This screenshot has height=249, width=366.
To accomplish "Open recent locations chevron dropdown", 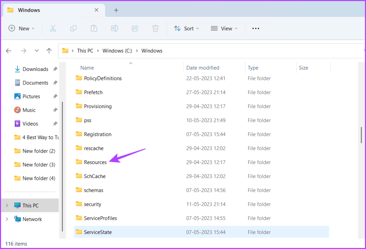I will (x=37, y=51).
